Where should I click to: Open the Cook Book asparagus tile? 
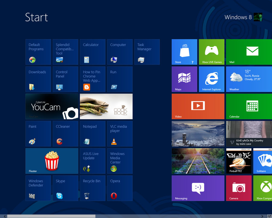pos(106,107)
